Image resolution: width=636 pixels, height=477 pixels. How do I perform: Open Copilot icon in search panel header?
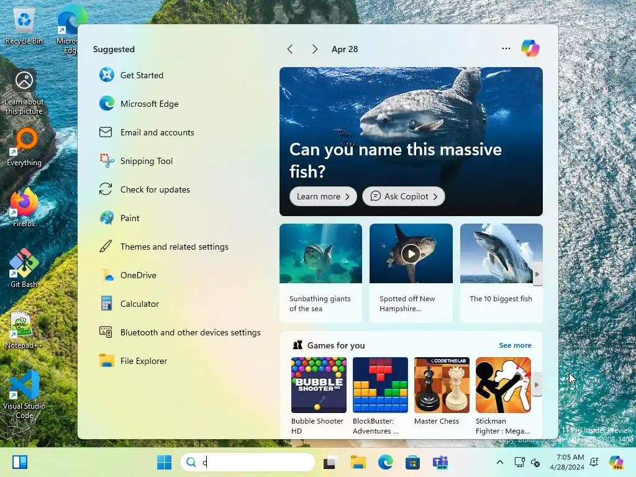(x=530, y=48)
